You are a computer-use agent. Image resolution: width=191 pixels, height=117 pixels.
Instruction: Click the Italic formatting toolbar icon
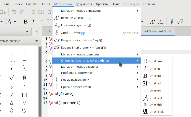[x=33, y=22]
